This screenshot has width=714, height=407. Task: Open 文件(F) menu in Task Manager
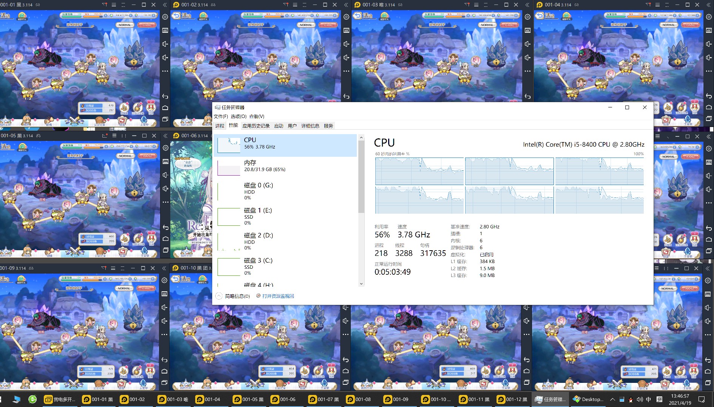(x=221, y=116)
